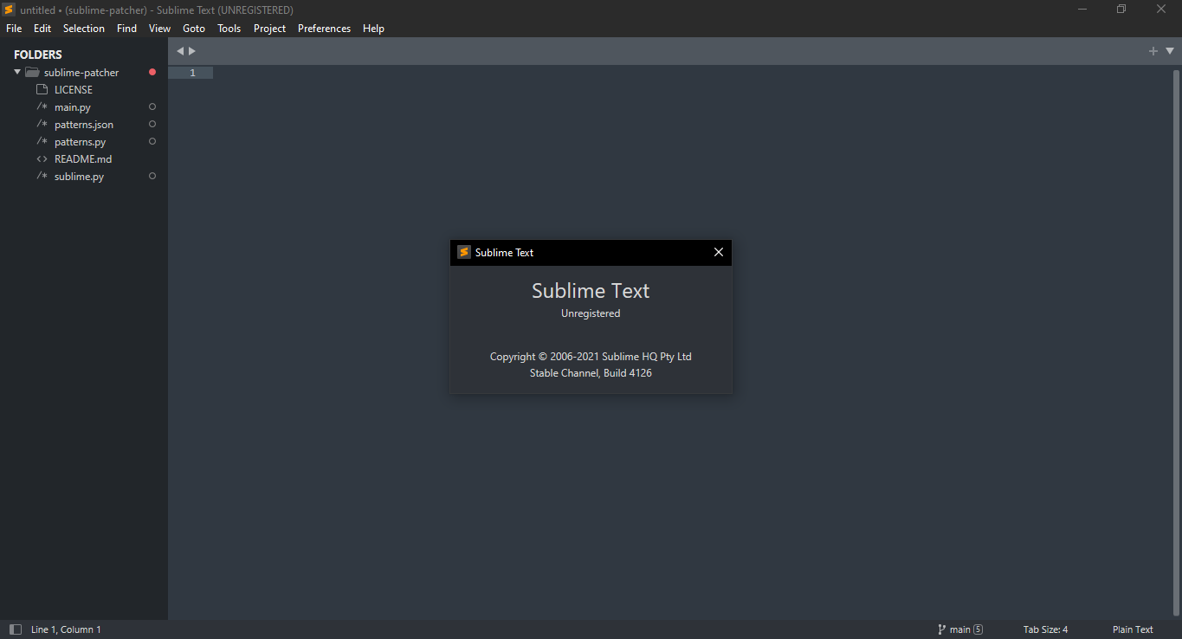Screen dimensions: 1182x639
Task: Click the red git status dot on sublime-patcher
Action: 152,72
